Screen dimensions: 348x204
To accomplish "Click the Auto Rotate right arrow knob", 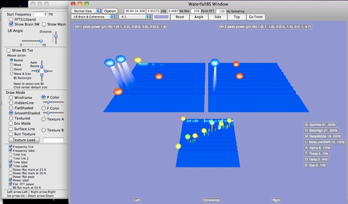I will [46, 71].
